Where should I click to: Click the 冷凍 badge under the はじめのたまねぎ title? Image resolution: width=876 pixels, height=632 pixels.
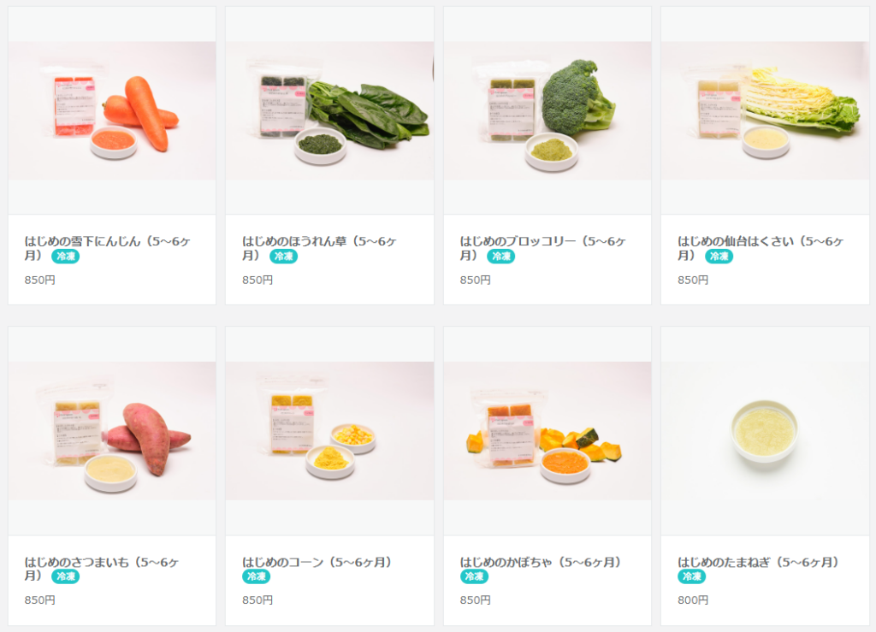691,576
